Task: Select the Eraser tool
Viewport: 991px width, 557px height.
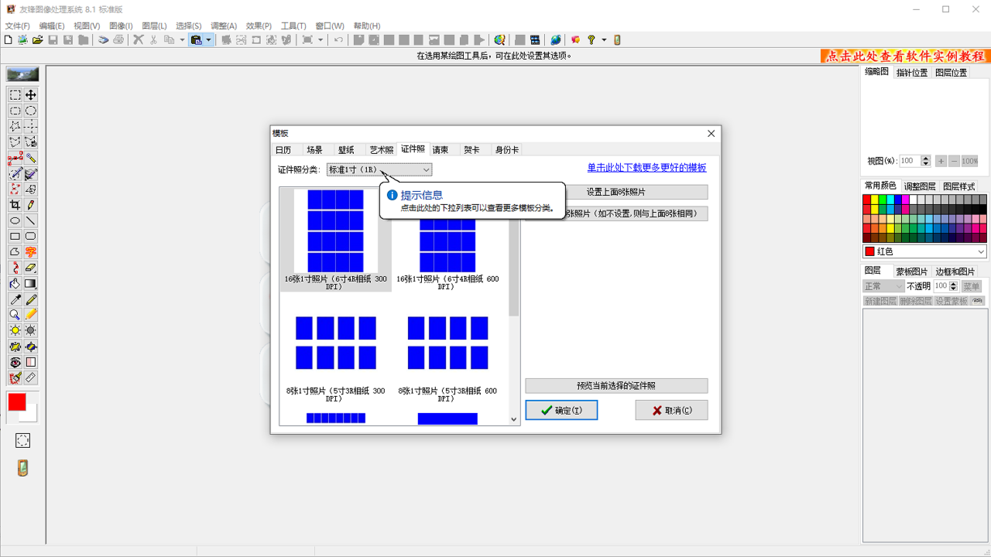Action: (30, 268)
